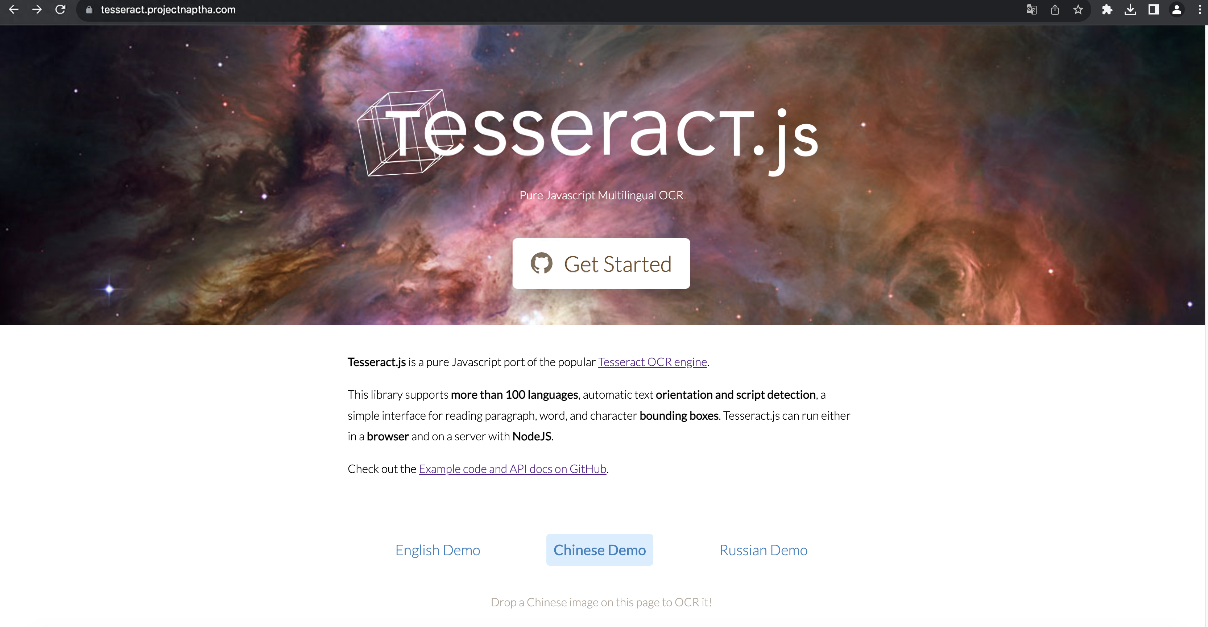Open Example code and API docs on GitHub
Screen dimensions: 1208x627
point(512,468)
